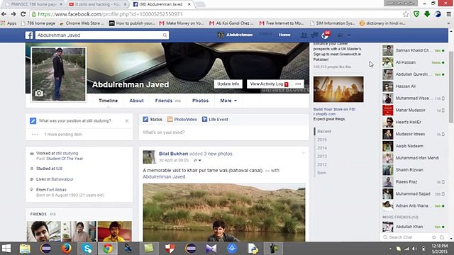Go to Home in Facebook header

[x=284, y=35]
